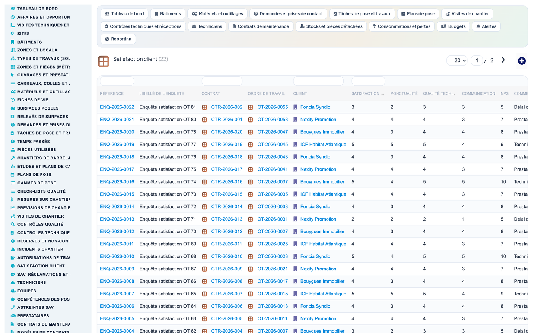Click the Alertes bell button
The height and width of the screenshot is (333, 538).
pyautogui.click(x=486, y=26)
